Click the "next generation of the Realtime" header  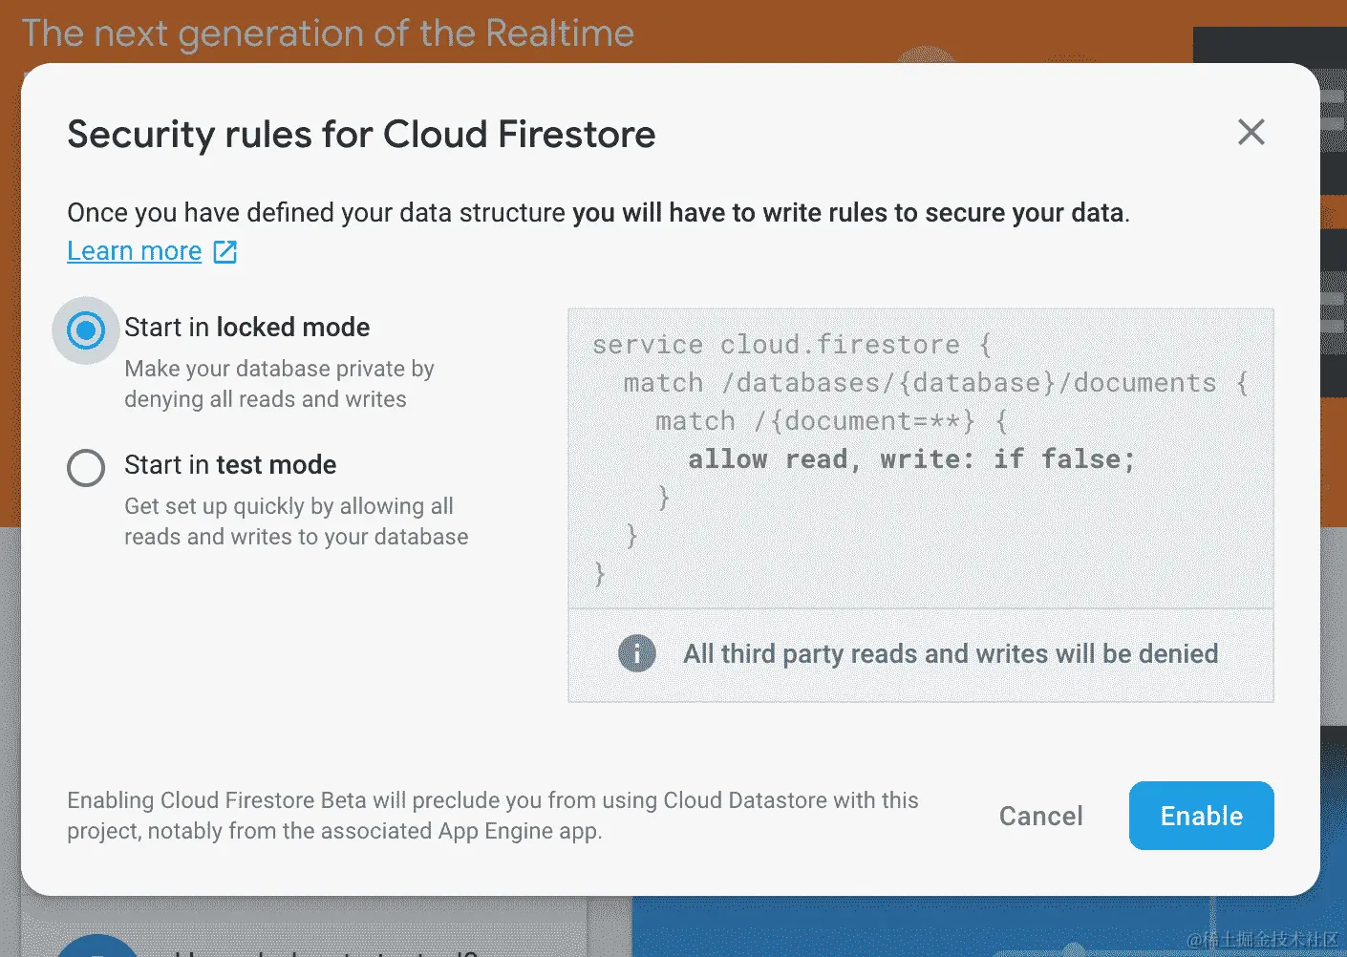[x=328, y=33]
